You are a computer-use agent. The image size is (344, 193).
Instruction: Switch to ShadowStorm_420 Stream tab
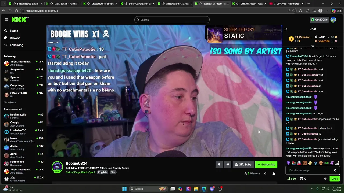pos(175,4)
